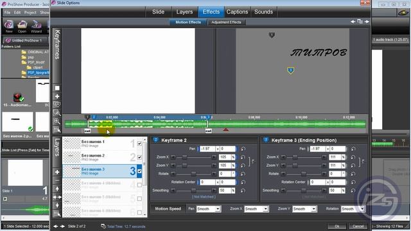
Task: Click Keyframe 2 Rotate slider track
Action: (x=193, y=174)
